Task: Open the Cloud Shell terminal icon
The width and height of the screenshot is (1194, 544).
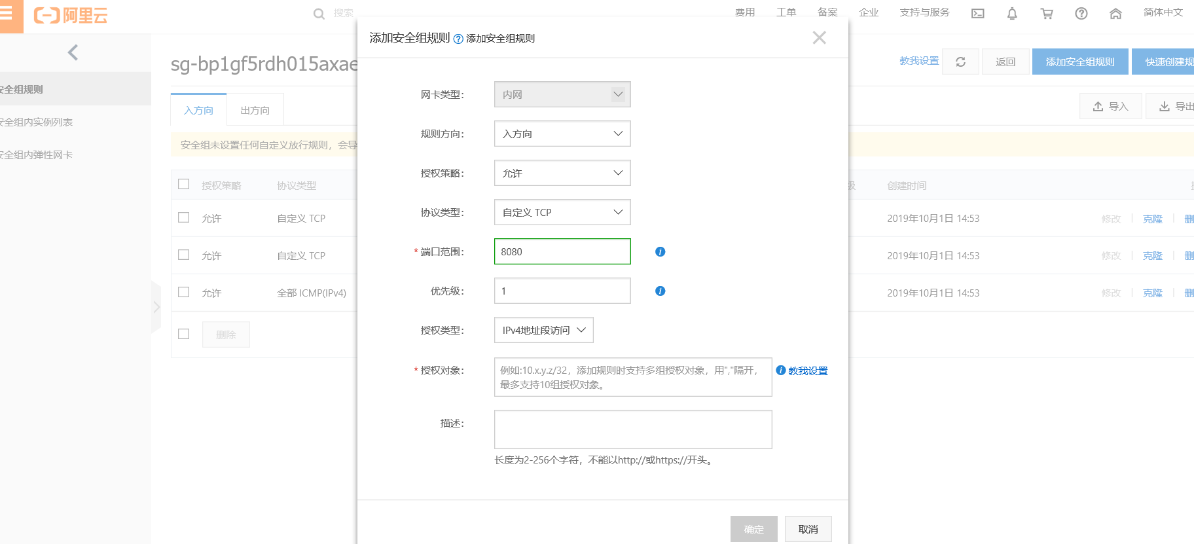Action: click(x=977, y=13)
